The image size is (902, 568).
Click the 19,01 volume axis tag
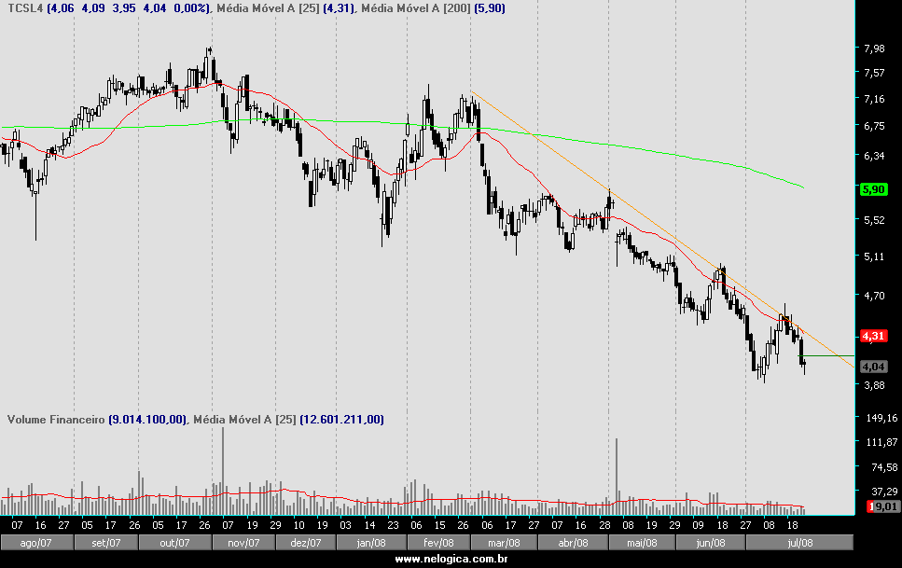click(x=883, y=506)
